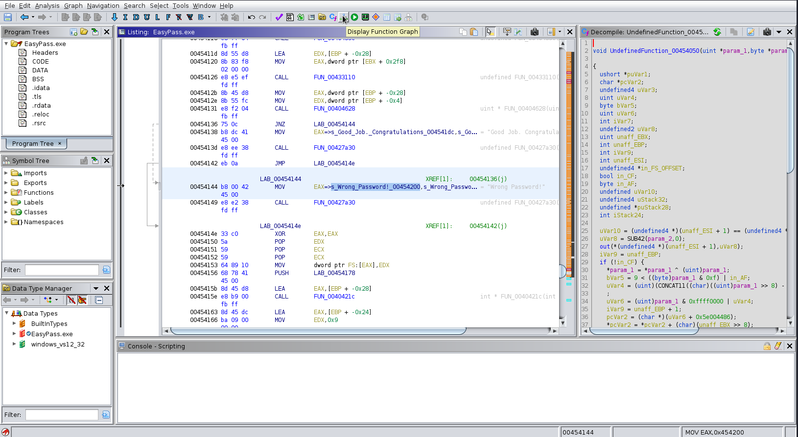Open the File menu
Screen dimensions: 798x437
10,5
